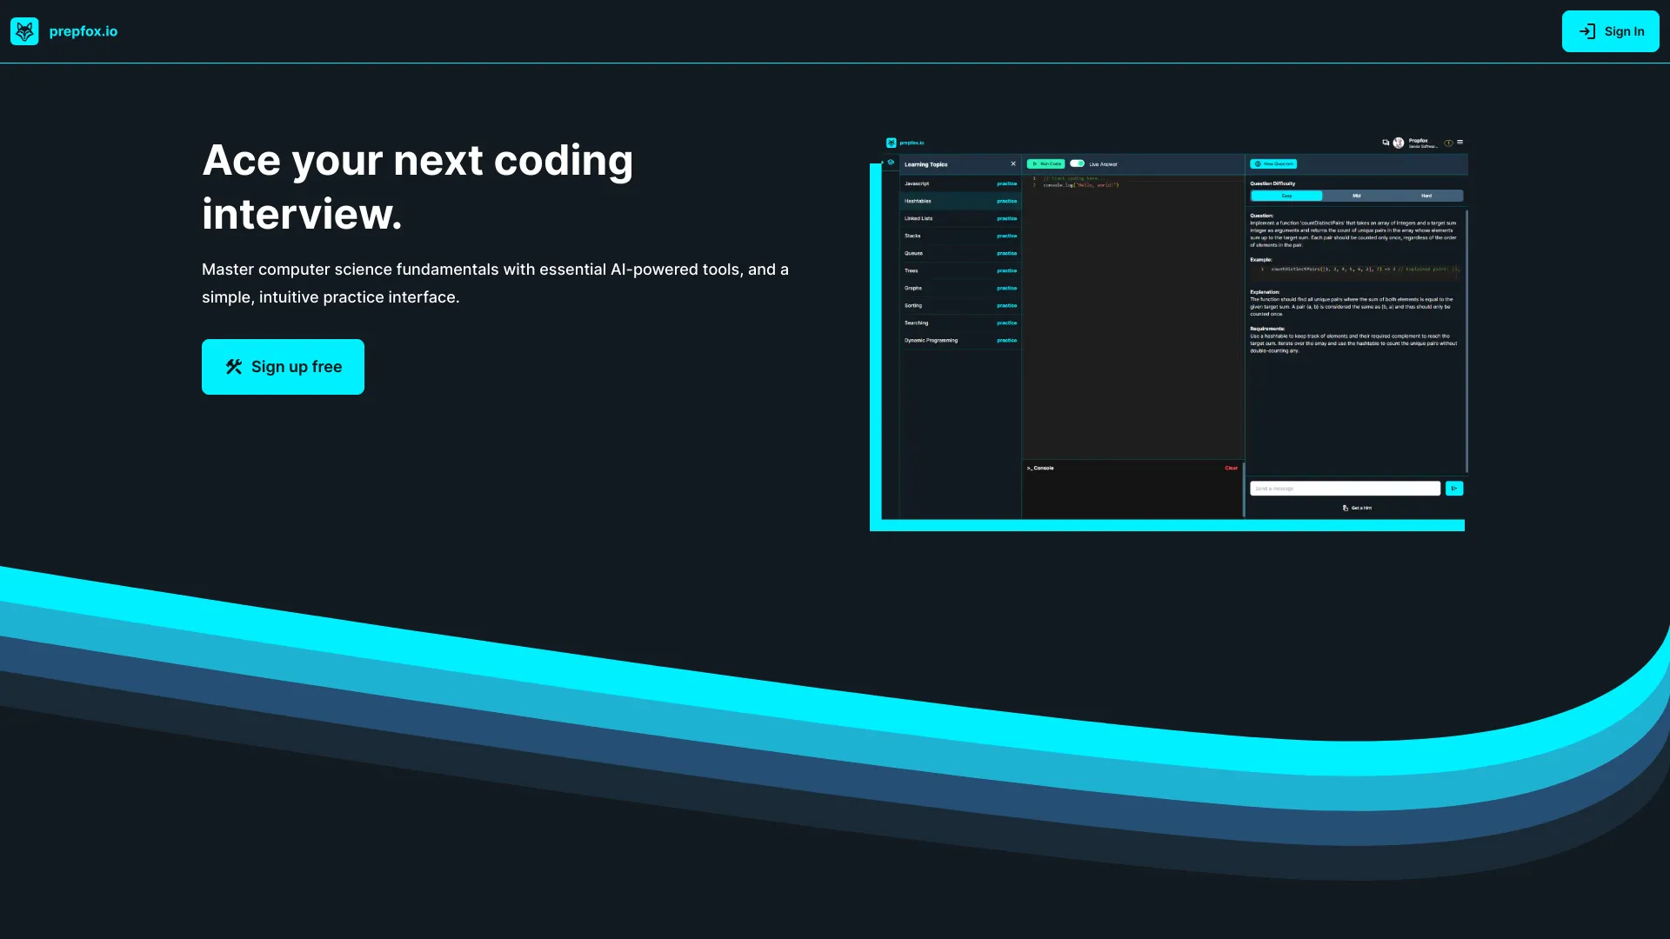Open the hamburger menu in the app mockup
This screenshot has width=1670, height=939.
tap(1460, 142)
